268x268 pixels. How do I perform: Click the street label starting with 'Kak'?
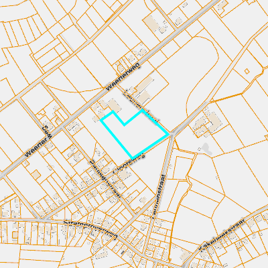pyautogui.click(x=222, y=235)
